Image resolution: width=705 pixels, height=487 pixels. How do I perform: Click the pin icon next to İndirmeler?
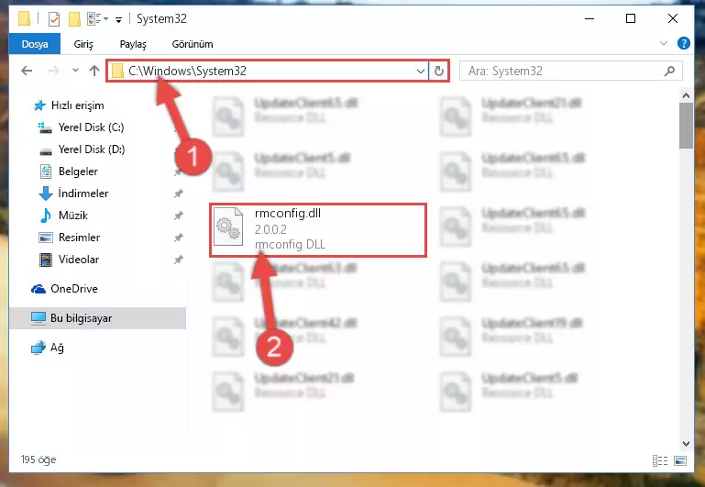pyautogui.click(x=179, y=194)
